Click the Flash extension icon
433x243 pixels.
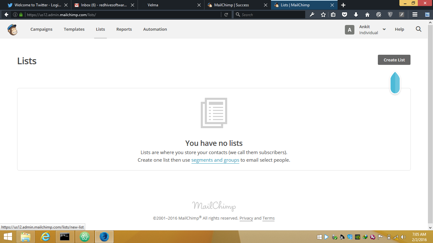pos(402,15)
